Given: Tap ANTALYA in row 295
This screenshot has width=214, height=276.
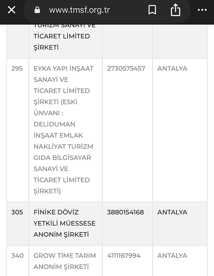Looking at the screenshot, I should pyautogui.click(x=172, y=69).
